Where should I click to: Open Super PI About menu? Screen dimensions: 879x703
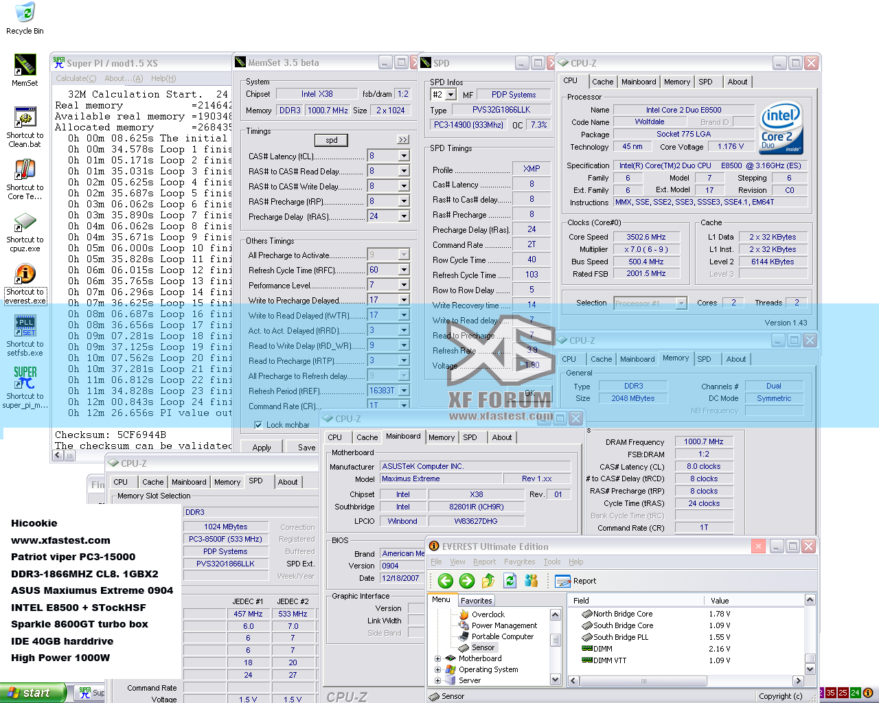click(x=124, y=78)
